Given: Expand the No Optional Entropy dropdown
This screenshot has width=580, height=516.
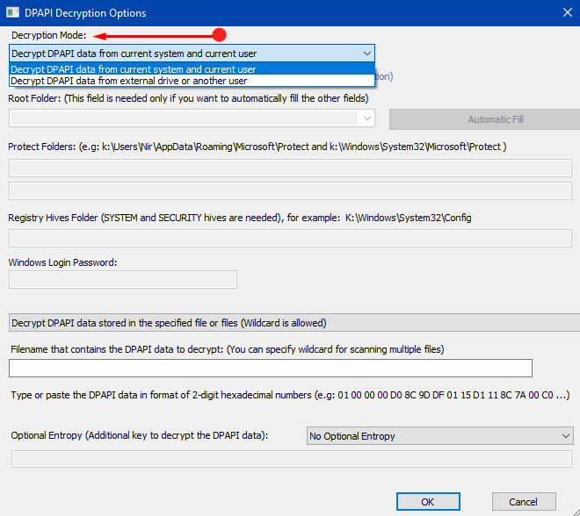Looking at the screenshot, I should tap(439, 436).
